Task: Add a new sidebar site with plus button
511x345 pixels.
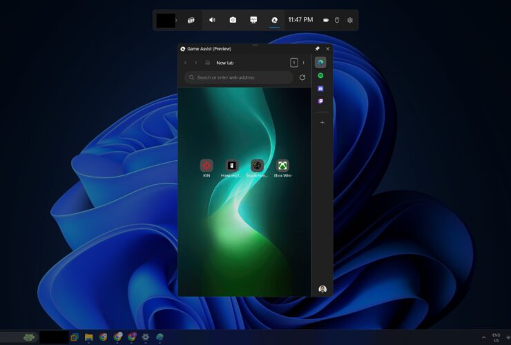Action: pos(322,122)
